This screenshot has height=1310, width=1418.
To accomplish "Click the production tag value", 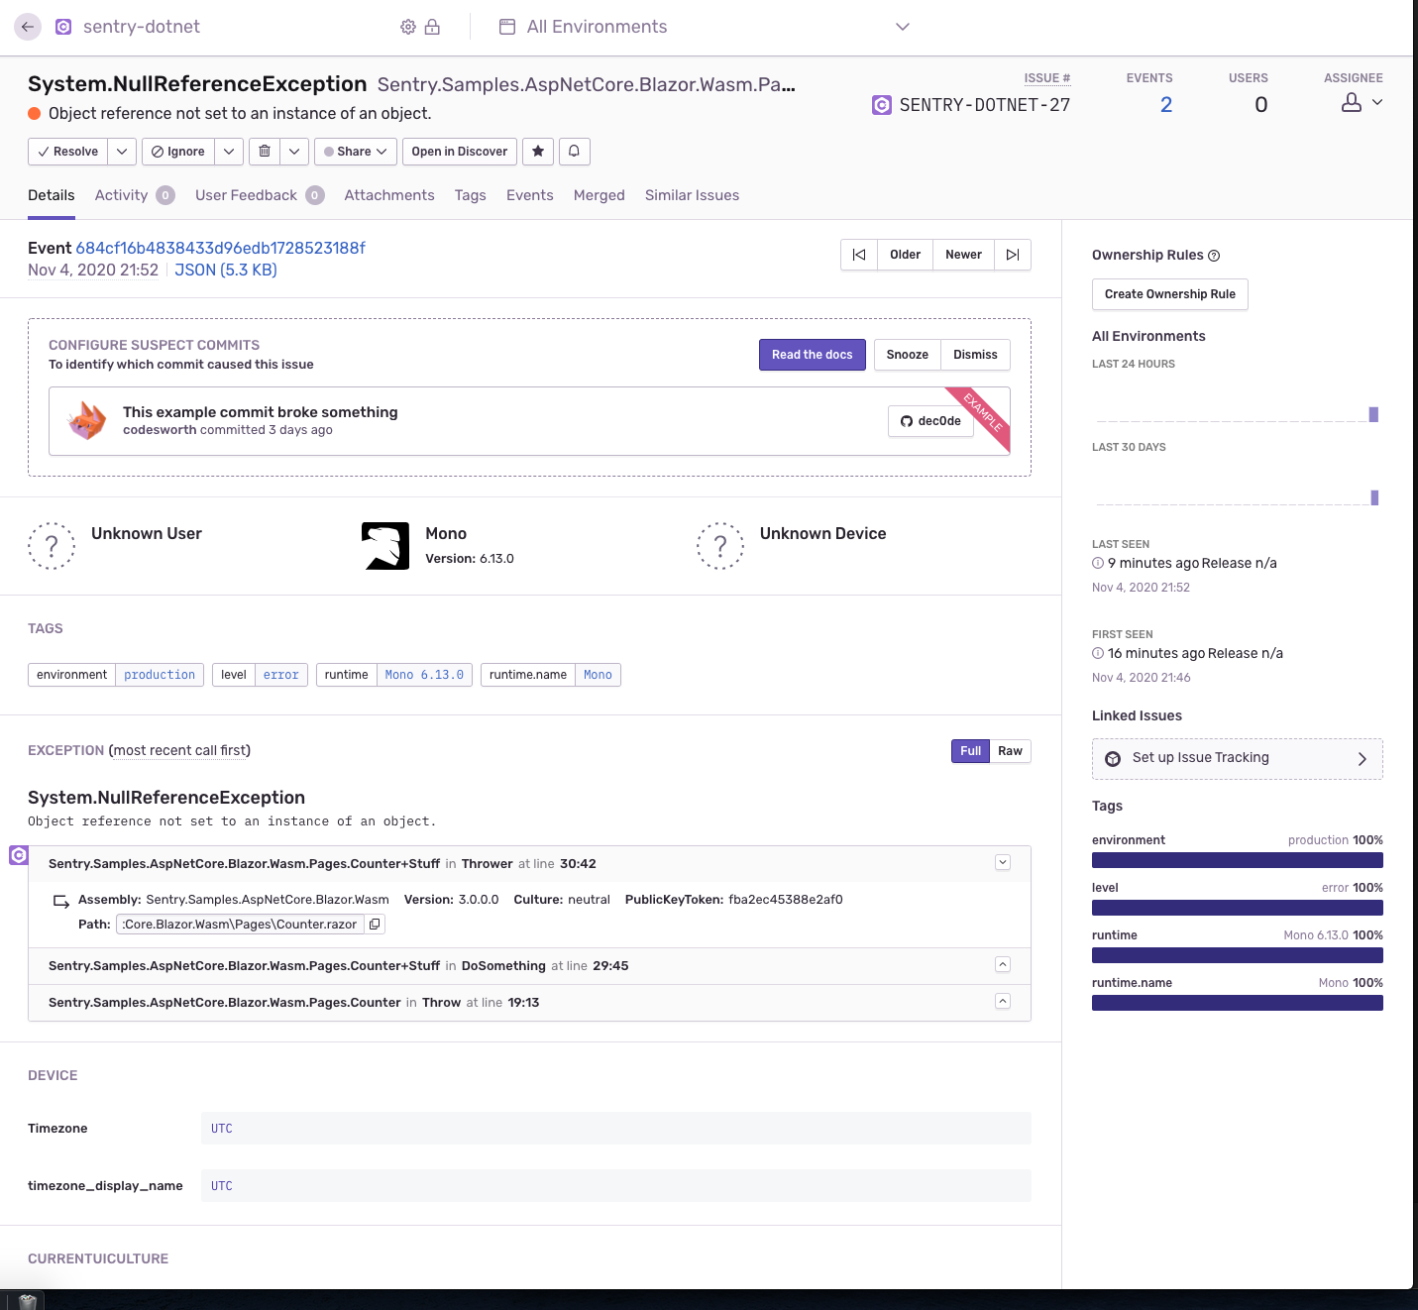I will [160, 675].
